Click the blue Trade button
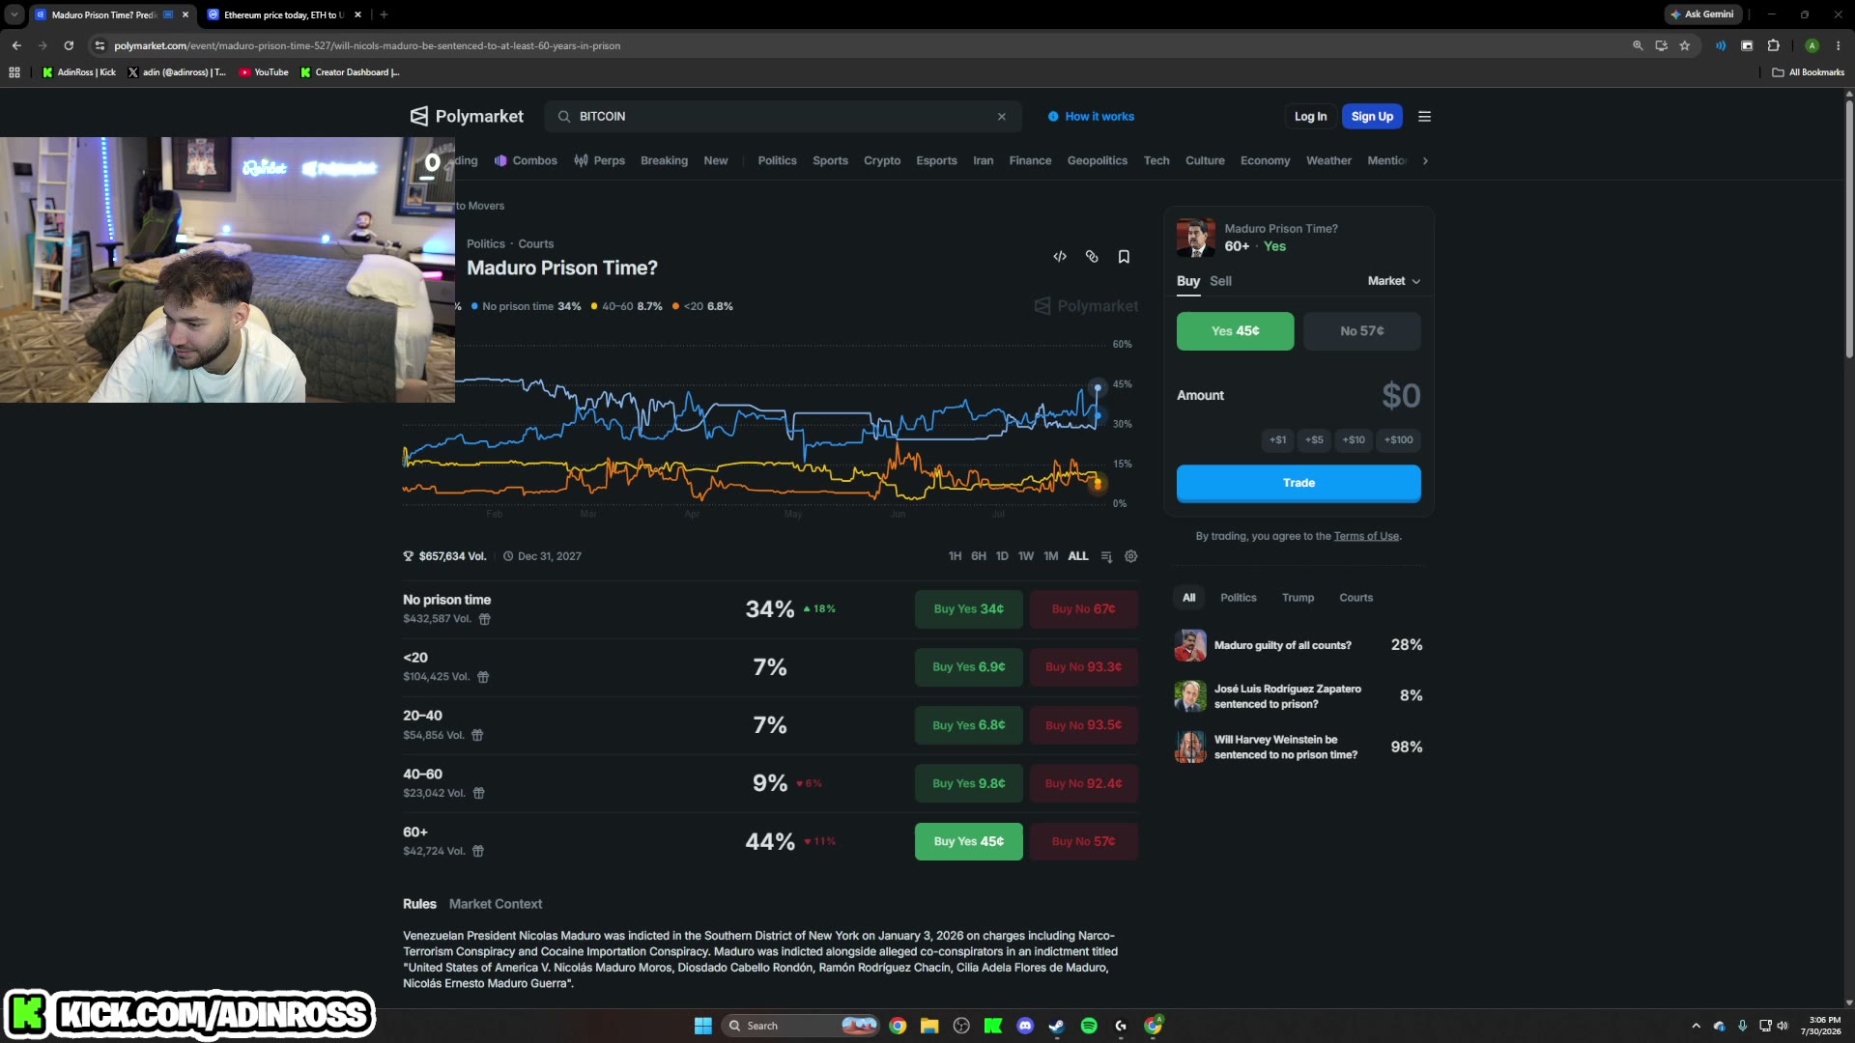 [x=1298, y=483]
